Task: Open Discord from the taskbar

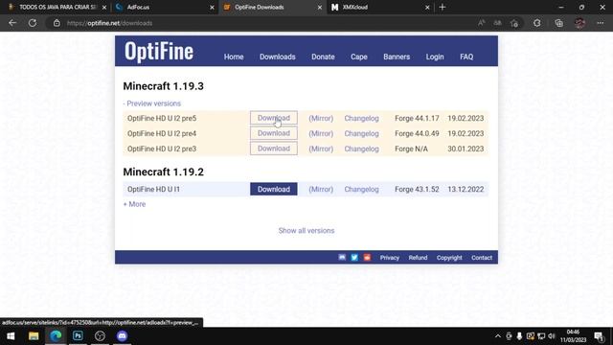Action: pos(122,336)
